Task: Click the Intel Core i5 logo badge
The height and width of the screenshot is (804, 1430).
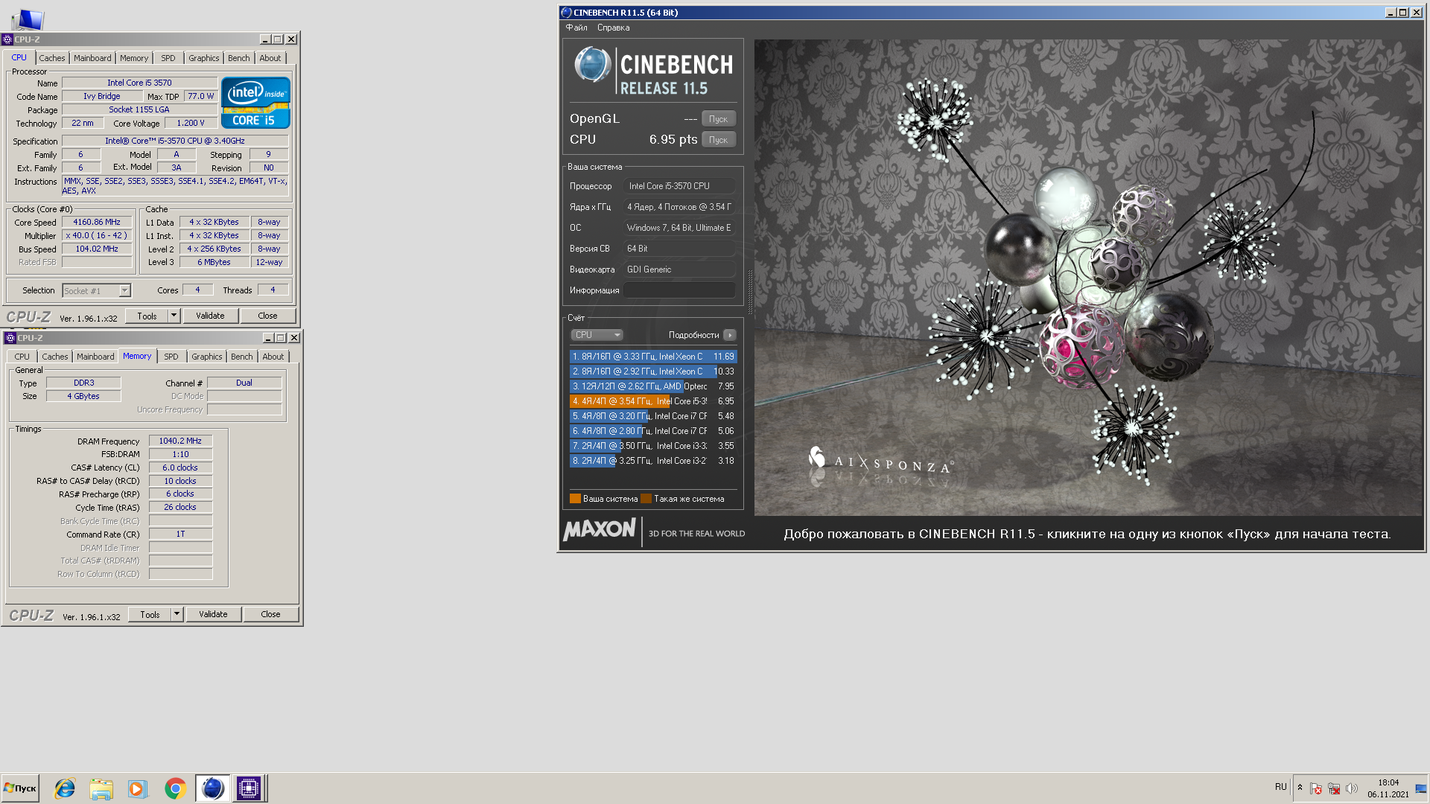Action: [x=255, y=103]
